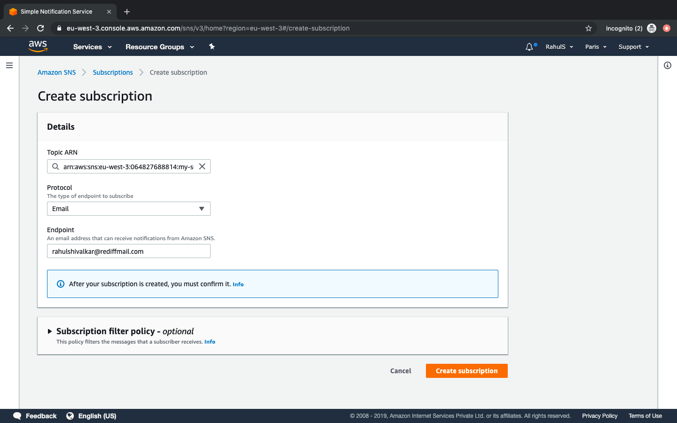Viewport: 677px width, 423px height.
Task: Clear the Topic ARN field with the X
Action: (x=202, y=166)
